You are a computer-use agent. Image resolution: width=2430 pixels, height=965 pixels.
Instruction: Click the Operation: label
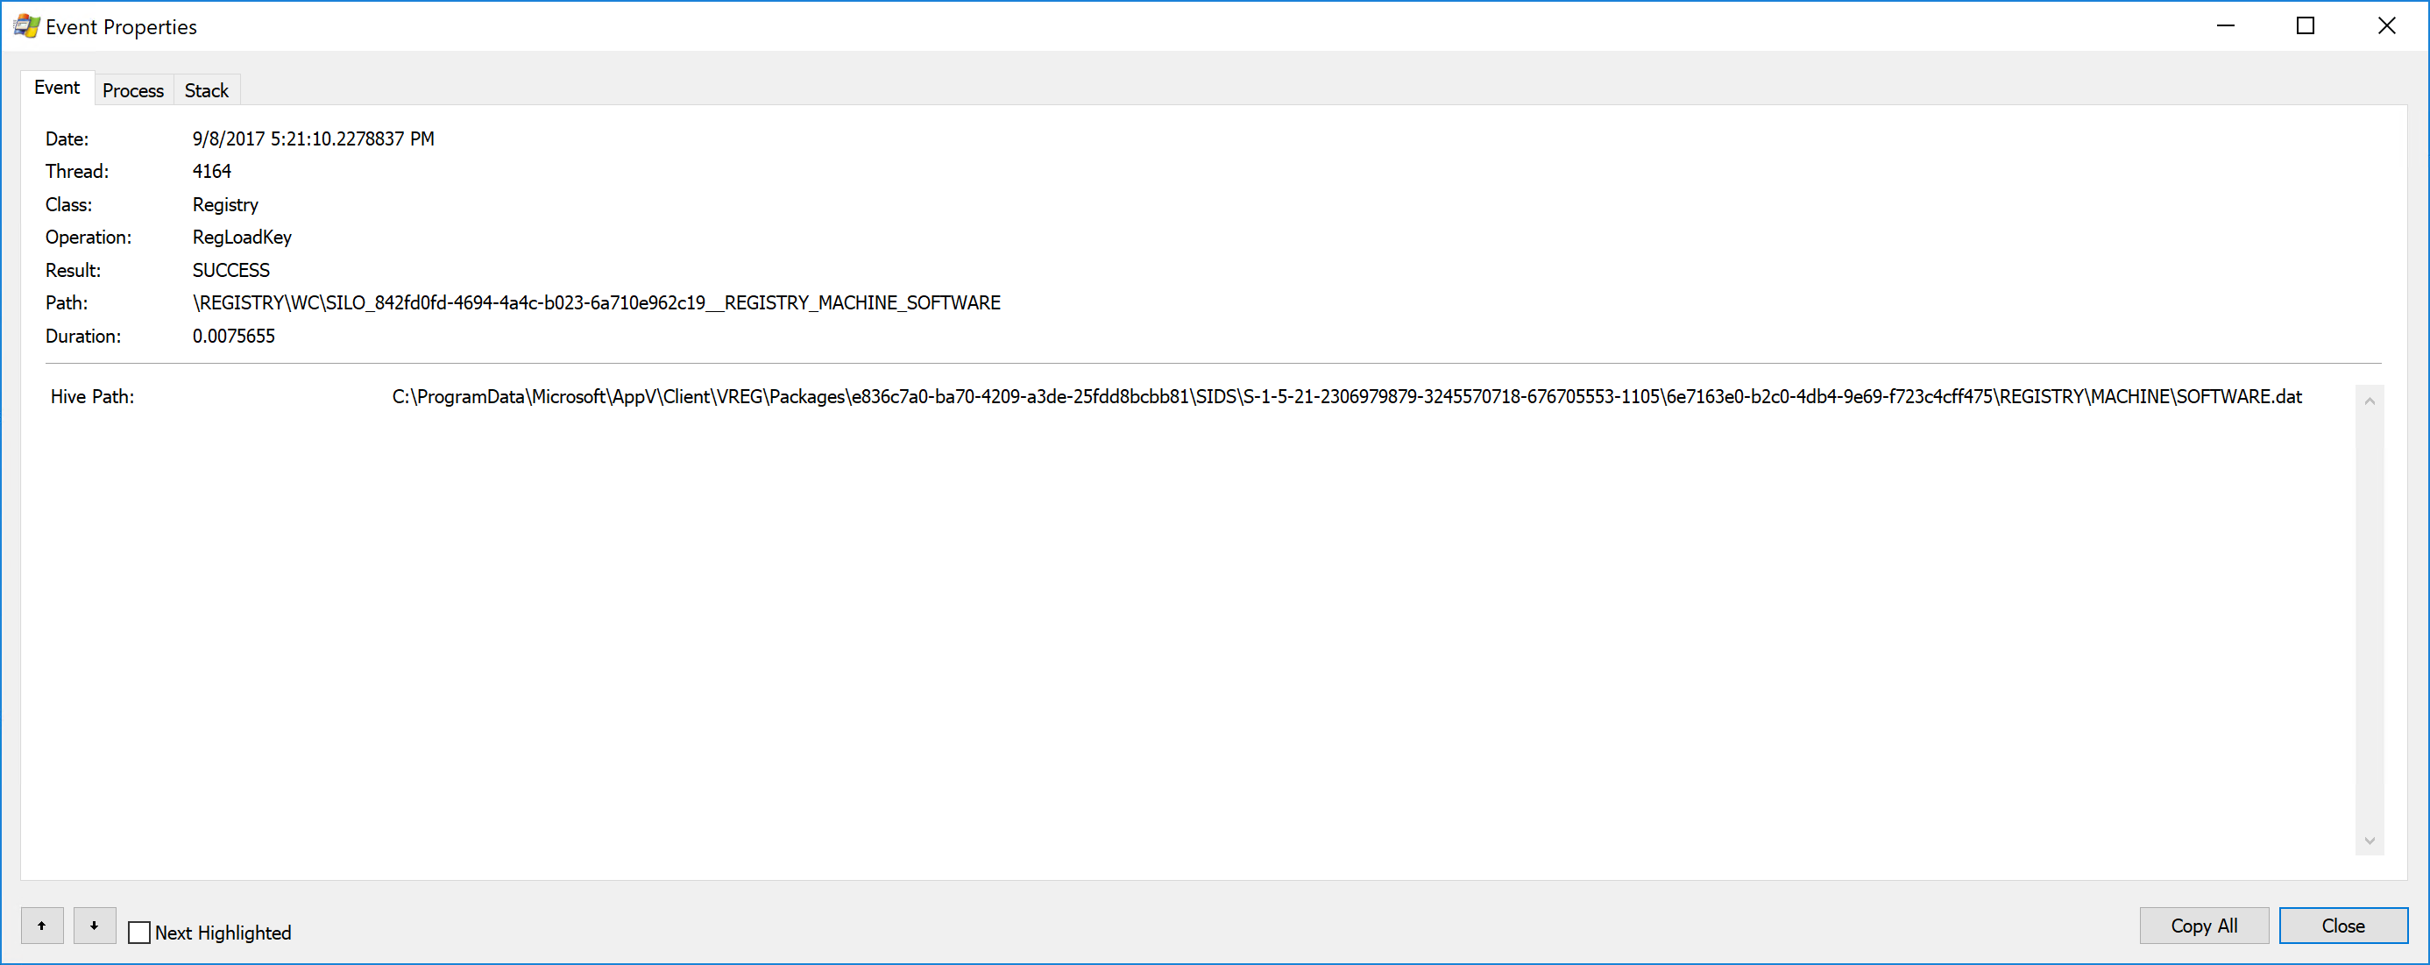tap(89, 238)
